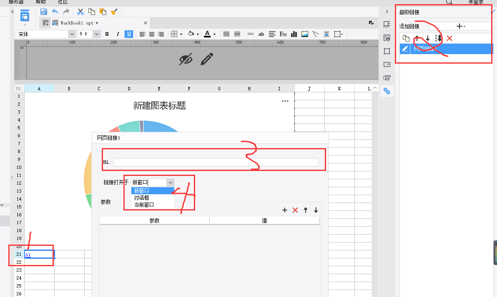Open the hyperlink panel chain icon

(387, 91)
